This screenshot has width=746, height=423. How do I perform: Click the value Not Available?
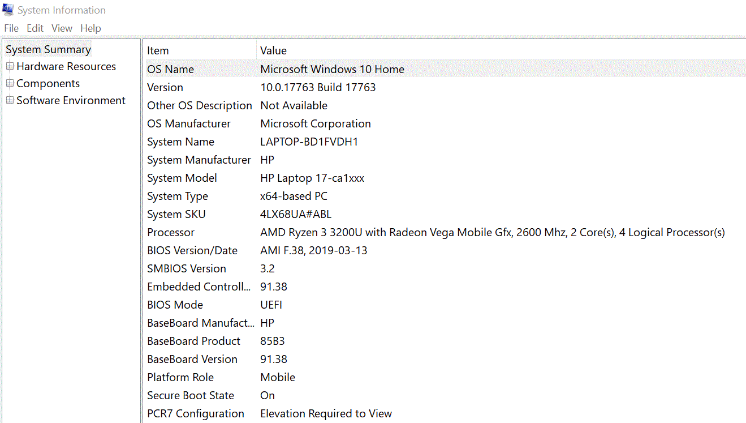tap(294, 105)
